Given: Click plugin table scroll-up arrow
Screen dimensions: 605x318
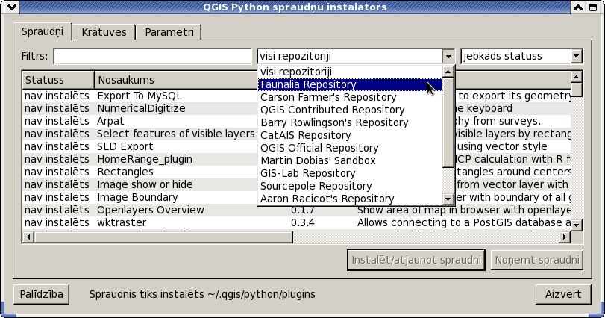Looking at the screenshot, I should coord(576,77).
